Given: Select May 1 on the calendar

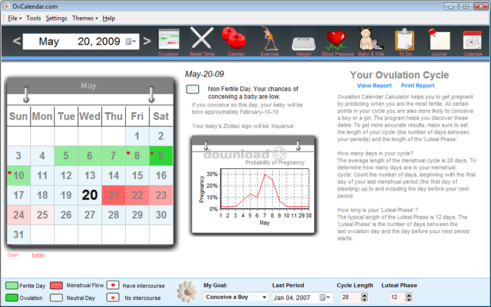Looking at the screenshot, I should (137, 136).
